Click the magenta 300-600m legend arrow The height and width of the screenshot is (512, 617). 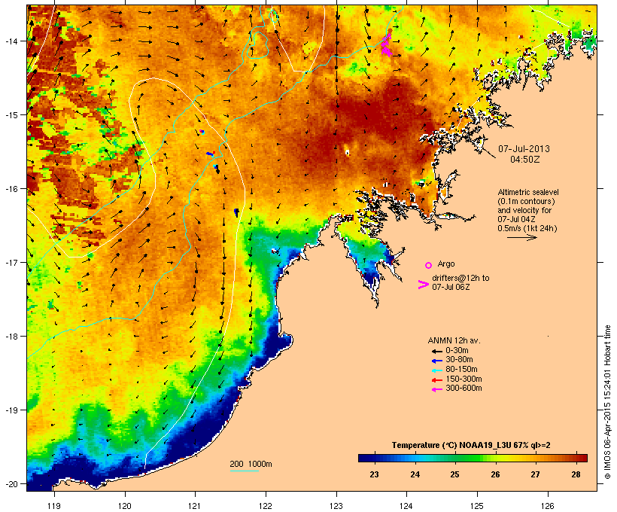(436, 389)
